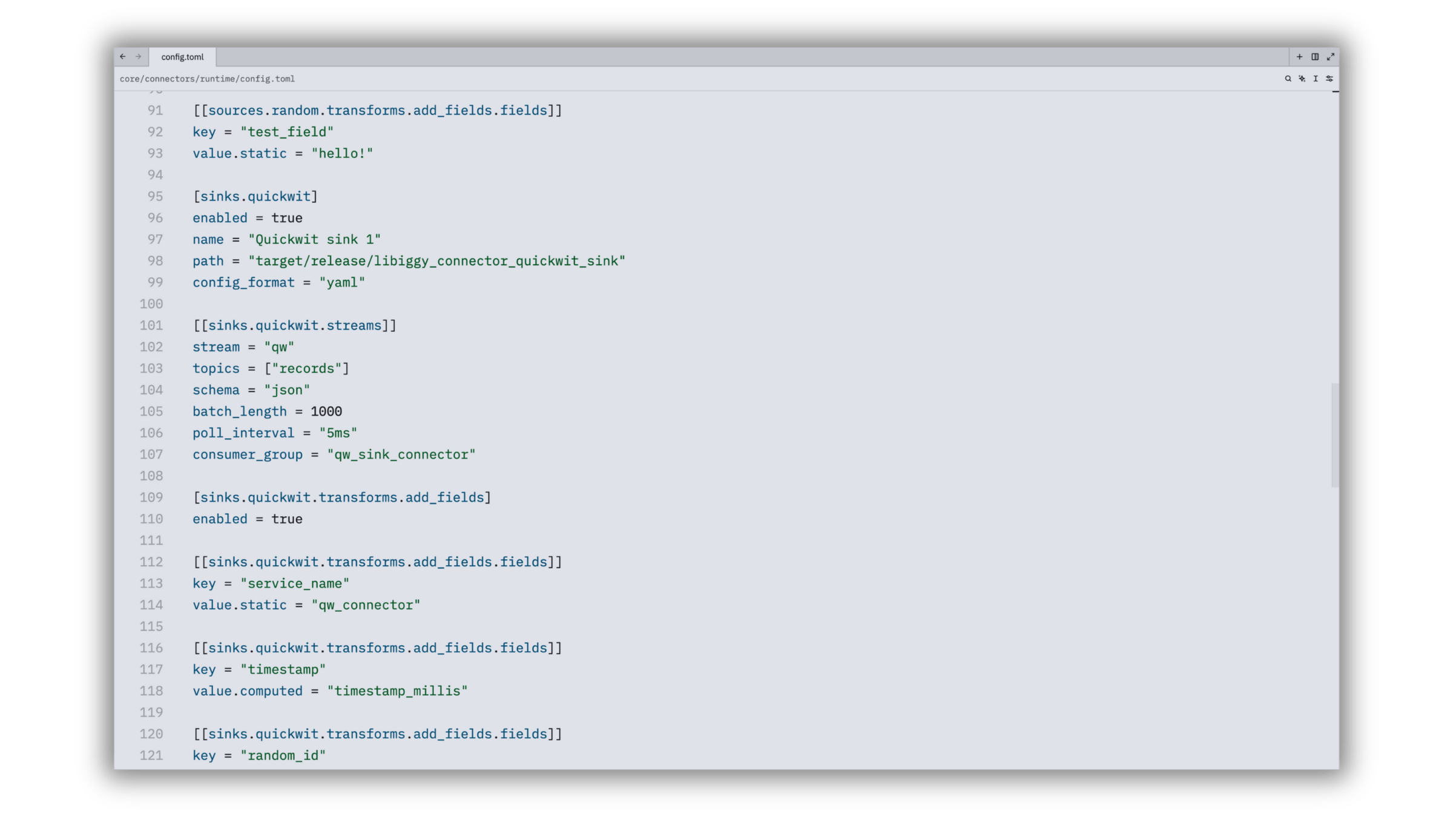Click [[sources.random.transforms.add_fields.fields]] on line 91

[378, 111]
